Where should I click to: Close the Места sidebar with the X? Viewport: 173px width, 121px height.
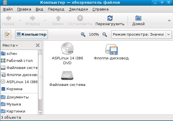pos(38,45)
